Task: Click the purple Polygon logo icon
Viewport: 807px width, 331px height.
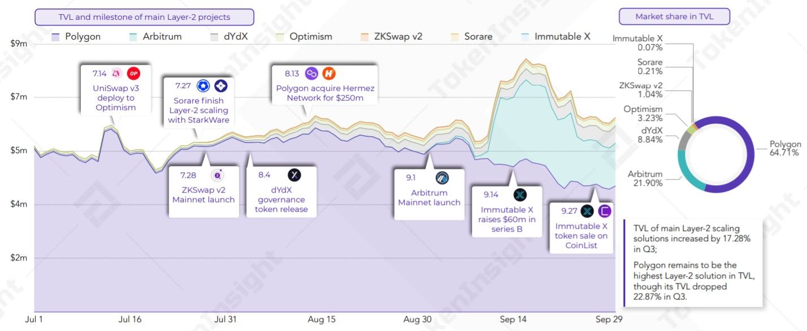Action: coord(312,73)
